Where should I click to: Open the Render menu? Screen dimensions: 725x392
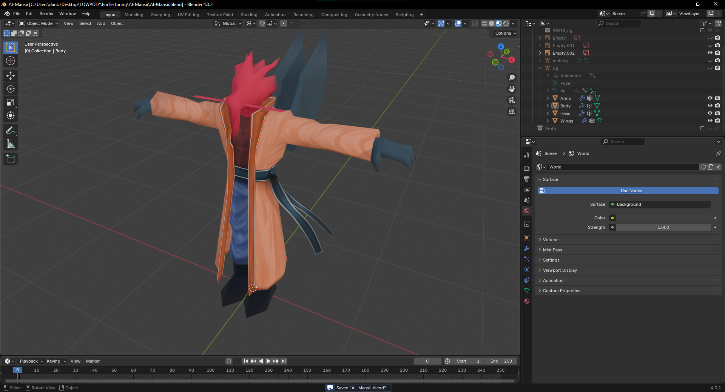pos(47,14)
